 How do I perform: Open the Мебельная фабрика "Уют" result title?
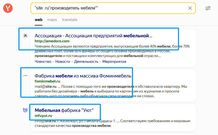click(64, 110)
